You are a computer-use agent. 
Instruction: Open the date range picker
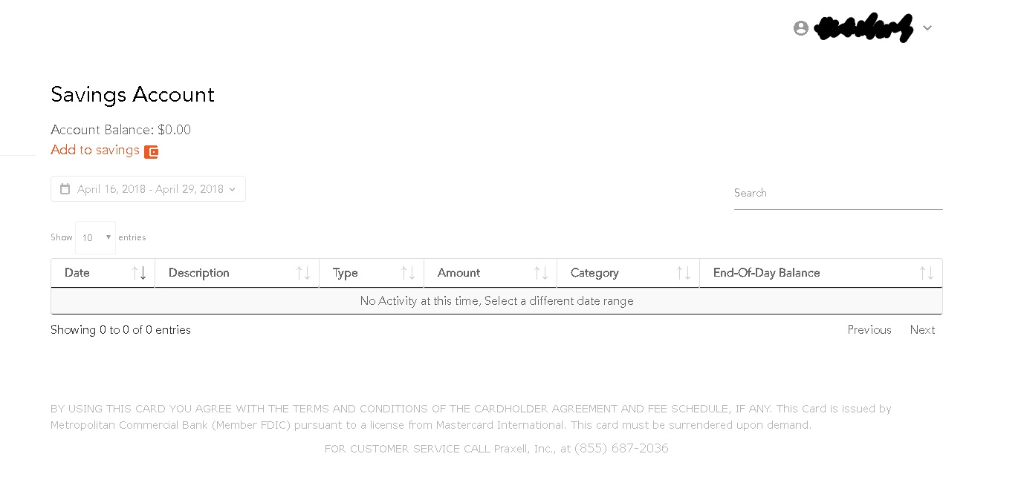click(148, 189)
